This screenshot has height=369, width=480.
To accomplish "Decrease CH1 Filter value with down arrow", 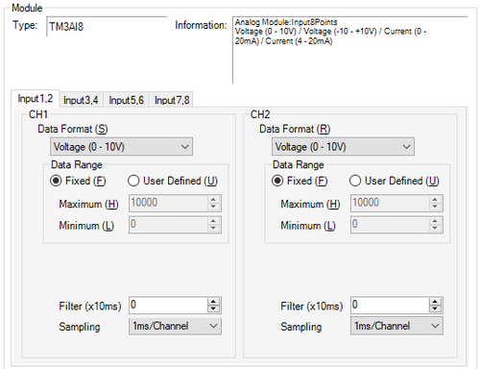I will [213, 308].
